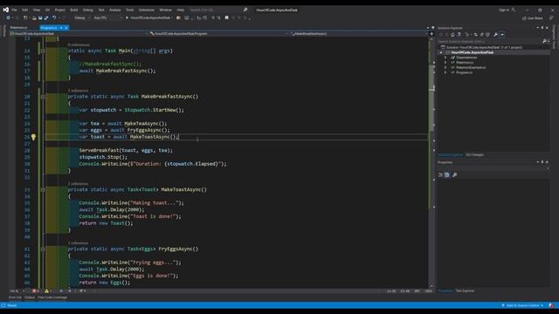Click the Live Share button
Viewport: 559px width, 314px height.
tap(533, 17)
